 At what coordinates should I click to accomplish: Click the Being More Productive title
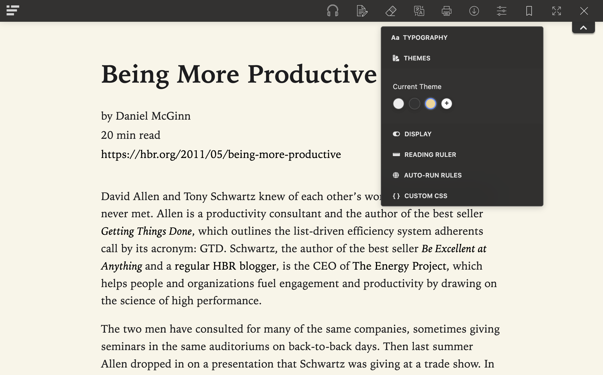(x=239, y=74)
